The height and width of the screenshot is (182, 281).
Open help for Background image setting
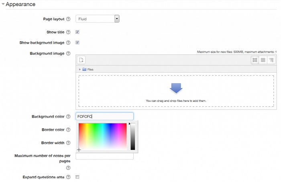click(x=68, y=53)
